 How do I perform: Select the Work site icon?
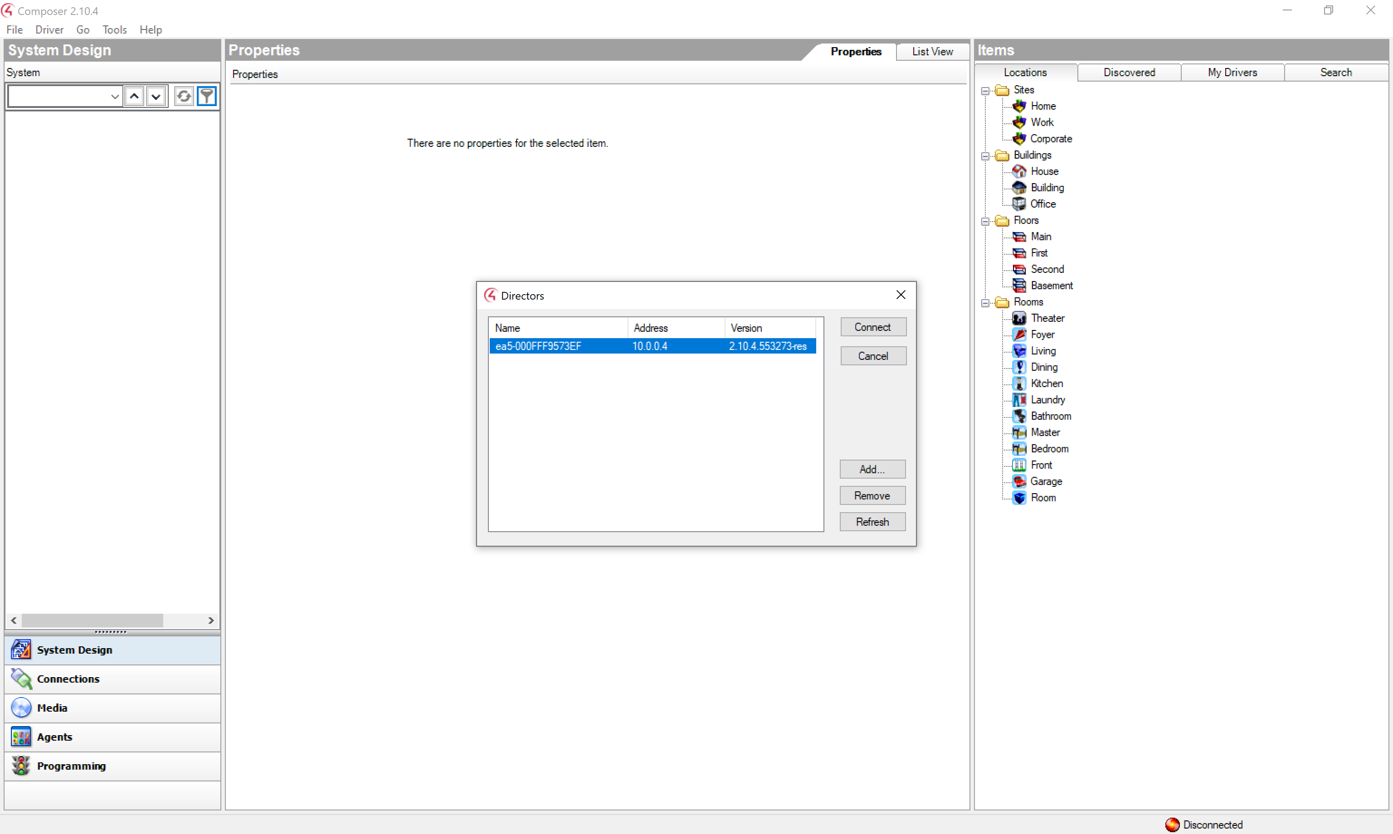point(1019,122)
